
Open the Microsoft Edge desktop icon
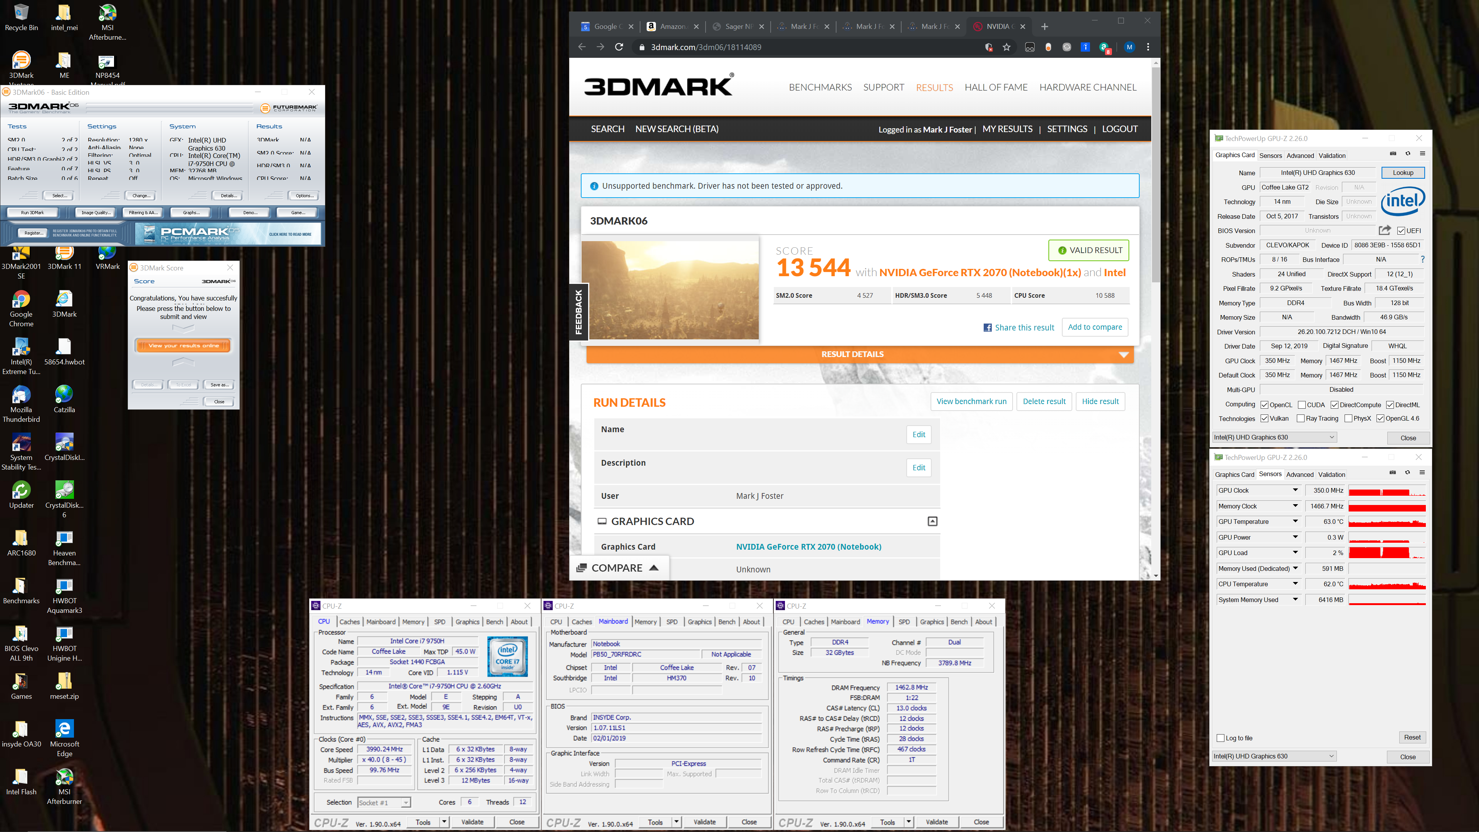[64, 738]
